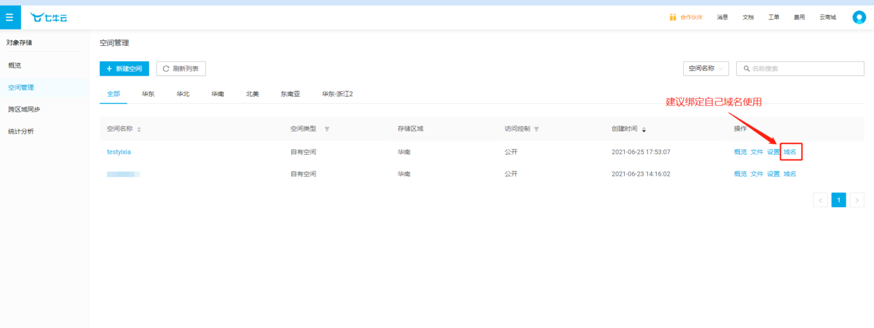Open the 空间类型 filter icon
Image resolution: width=874 pixels, height=328 pixels.
(327, 129)
